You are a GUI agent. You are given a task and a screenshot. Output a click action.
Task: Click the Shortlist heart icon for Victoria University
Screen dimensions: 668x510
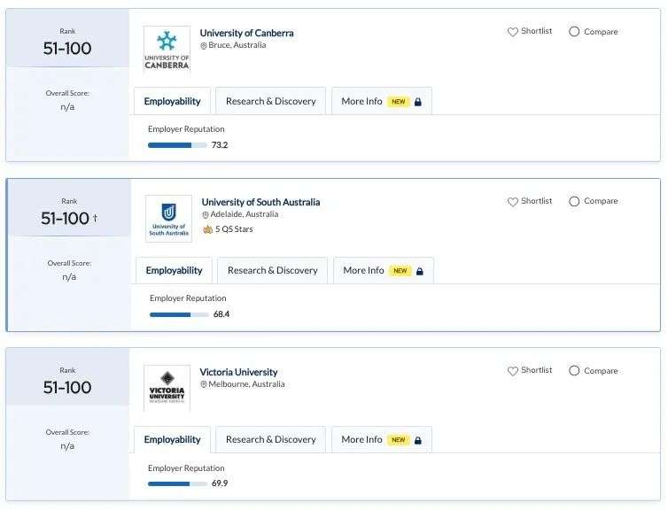[512, 371]
